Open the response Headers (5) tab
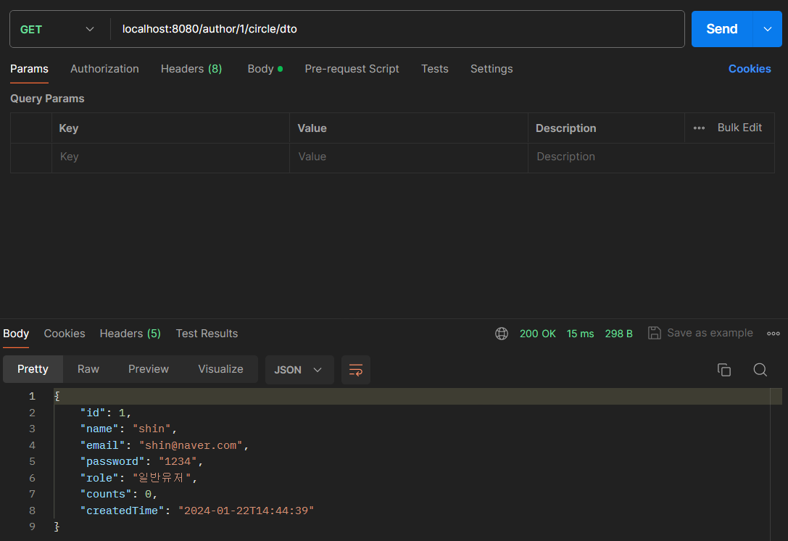Viewport: 788px width, 541px height. click(x=130, y=334)
